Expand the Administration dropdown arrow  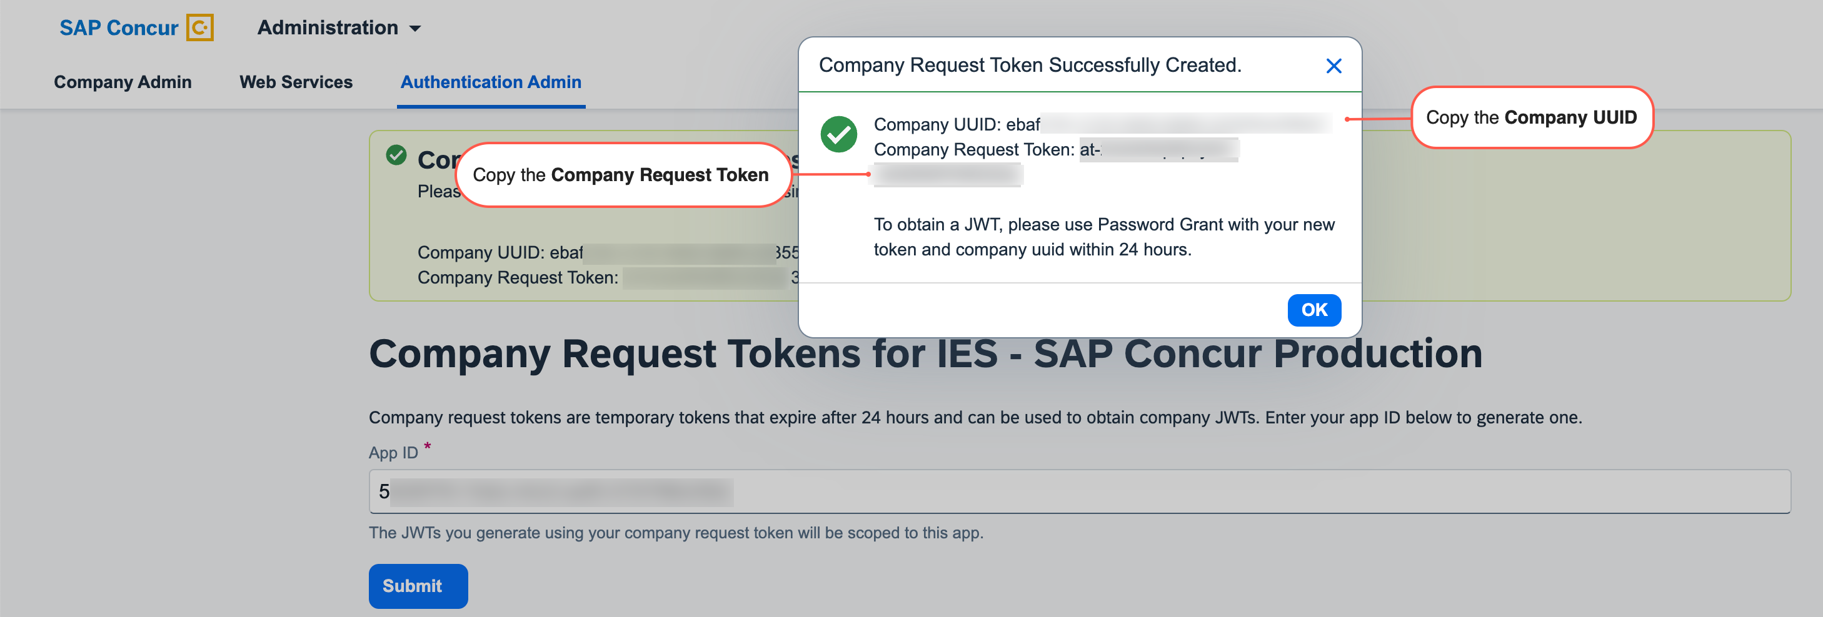[415, 28]
